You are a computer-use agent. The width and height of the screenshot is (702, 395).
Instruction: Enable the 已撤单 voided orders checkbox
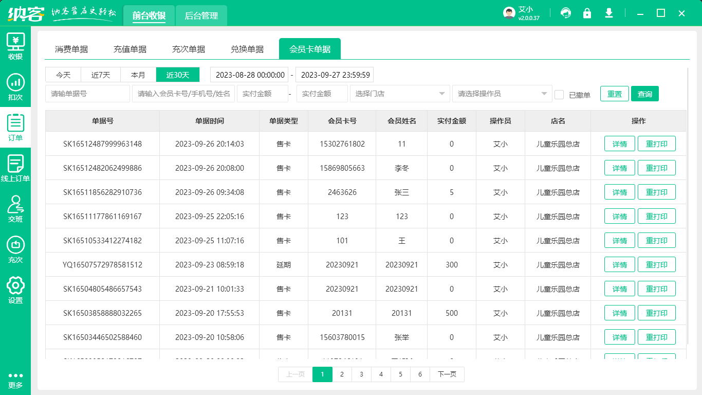click(x=559, y=94)
